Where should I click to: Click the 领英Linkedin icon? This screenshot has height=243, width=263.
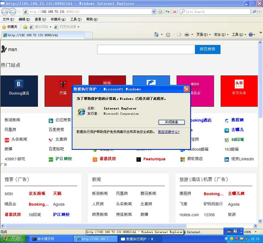coord(227,160)
